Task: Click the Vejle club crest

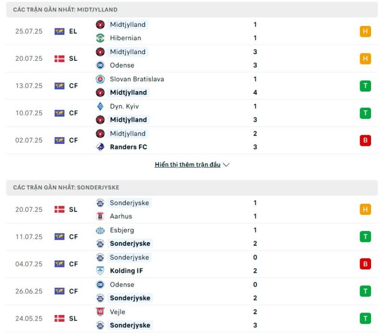Action: (100, 312)
